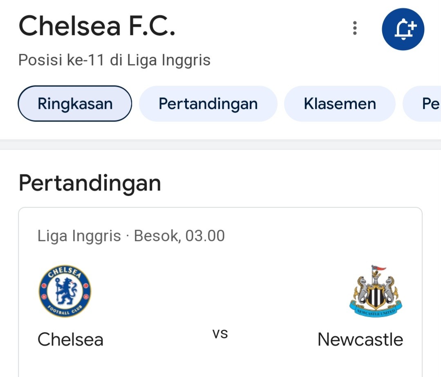Tap the gray divider below the tabs
The image size is (441, 377).
221,144
